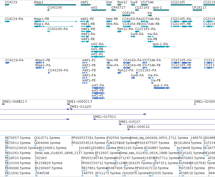This screenshot has width=215, height=177.
Task: Click the Rpn12 gene label
Action: tap(122, 2)
